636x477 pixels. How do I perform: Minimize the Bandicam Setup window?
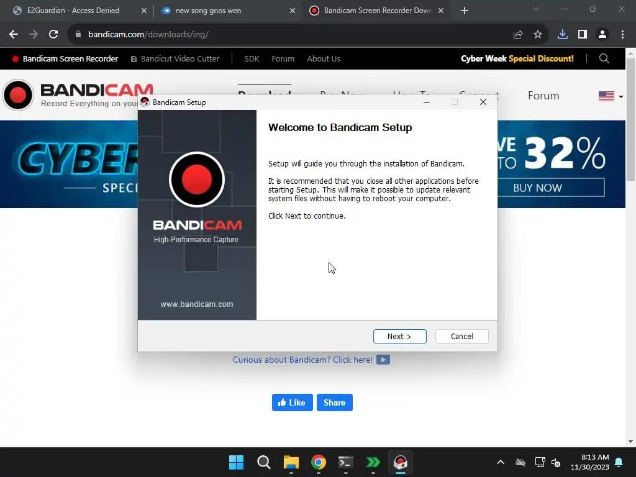point(426,102)
